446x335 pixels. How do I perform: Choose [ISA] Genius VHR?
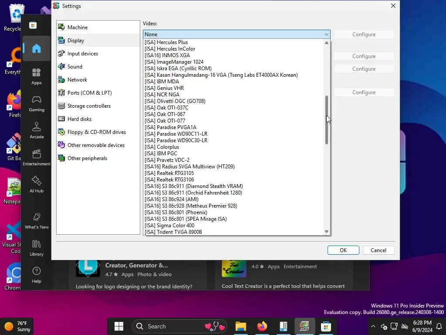[x=233, y=88]
